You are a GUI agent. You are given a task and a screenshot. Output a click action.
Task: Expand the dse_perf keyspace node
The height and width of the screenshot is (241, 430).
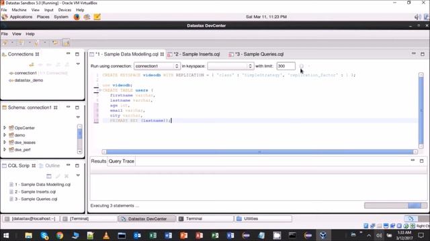[5, 149]
